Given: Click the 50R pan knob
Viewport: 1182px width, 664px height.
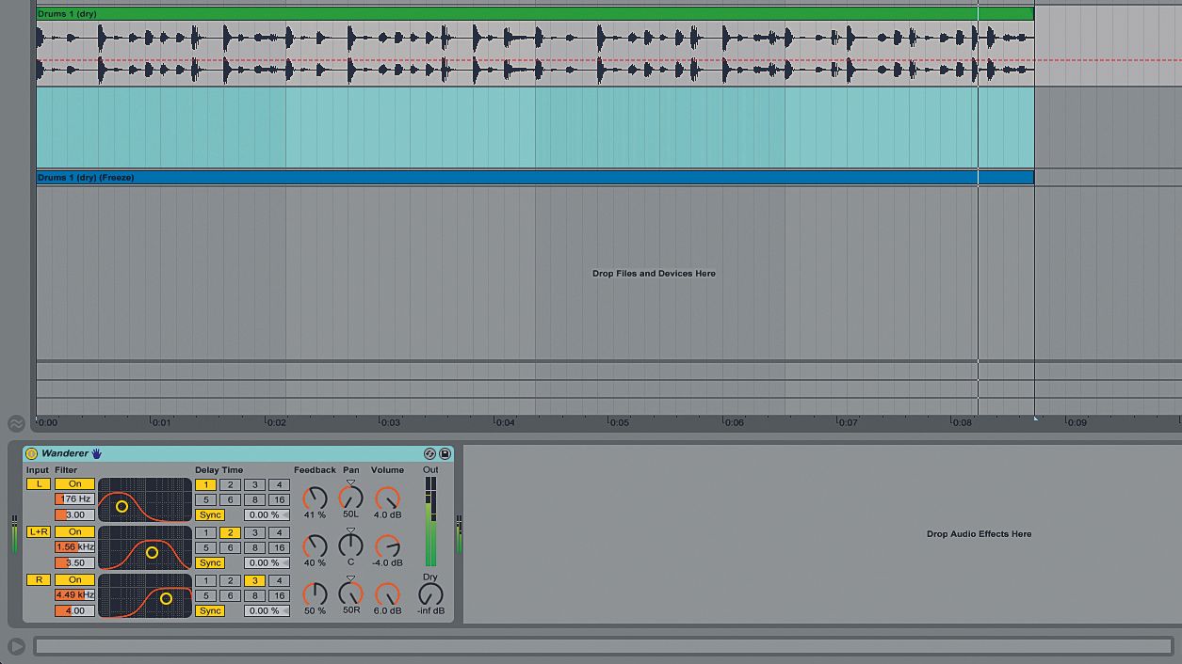Looking at the screenshot, I should (x=350, y=593).
